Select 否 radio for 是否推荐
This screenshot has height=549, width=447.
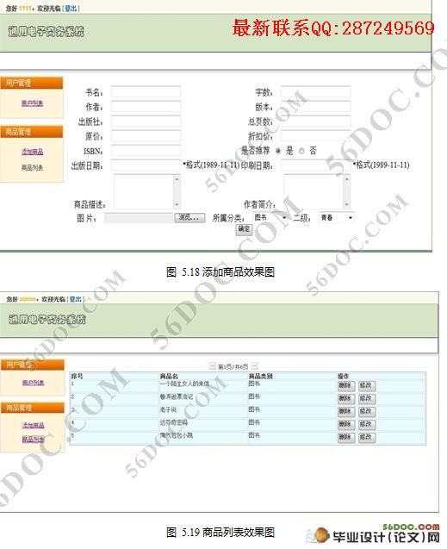(301, 151)
